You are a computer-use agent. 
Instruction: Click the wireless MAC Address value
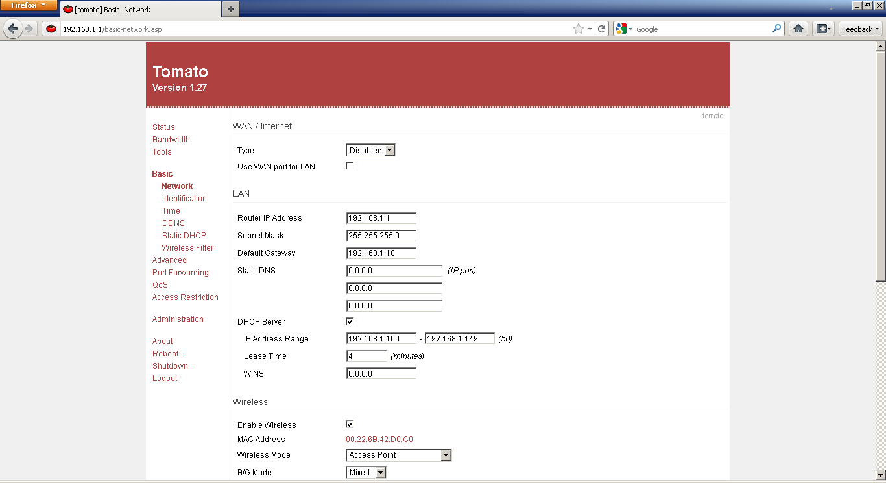(379, 440)
